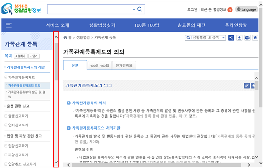Click the print icon button
This screenshot has height=168, width=263.
coord(247,37)
